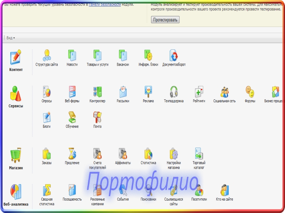The image size is (285, 213).
Task: Open Ссылающиеся сайты icon
Action: point(174,190)
